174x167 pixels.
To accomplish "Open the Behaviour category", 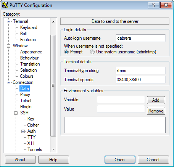I will [29, 58].
